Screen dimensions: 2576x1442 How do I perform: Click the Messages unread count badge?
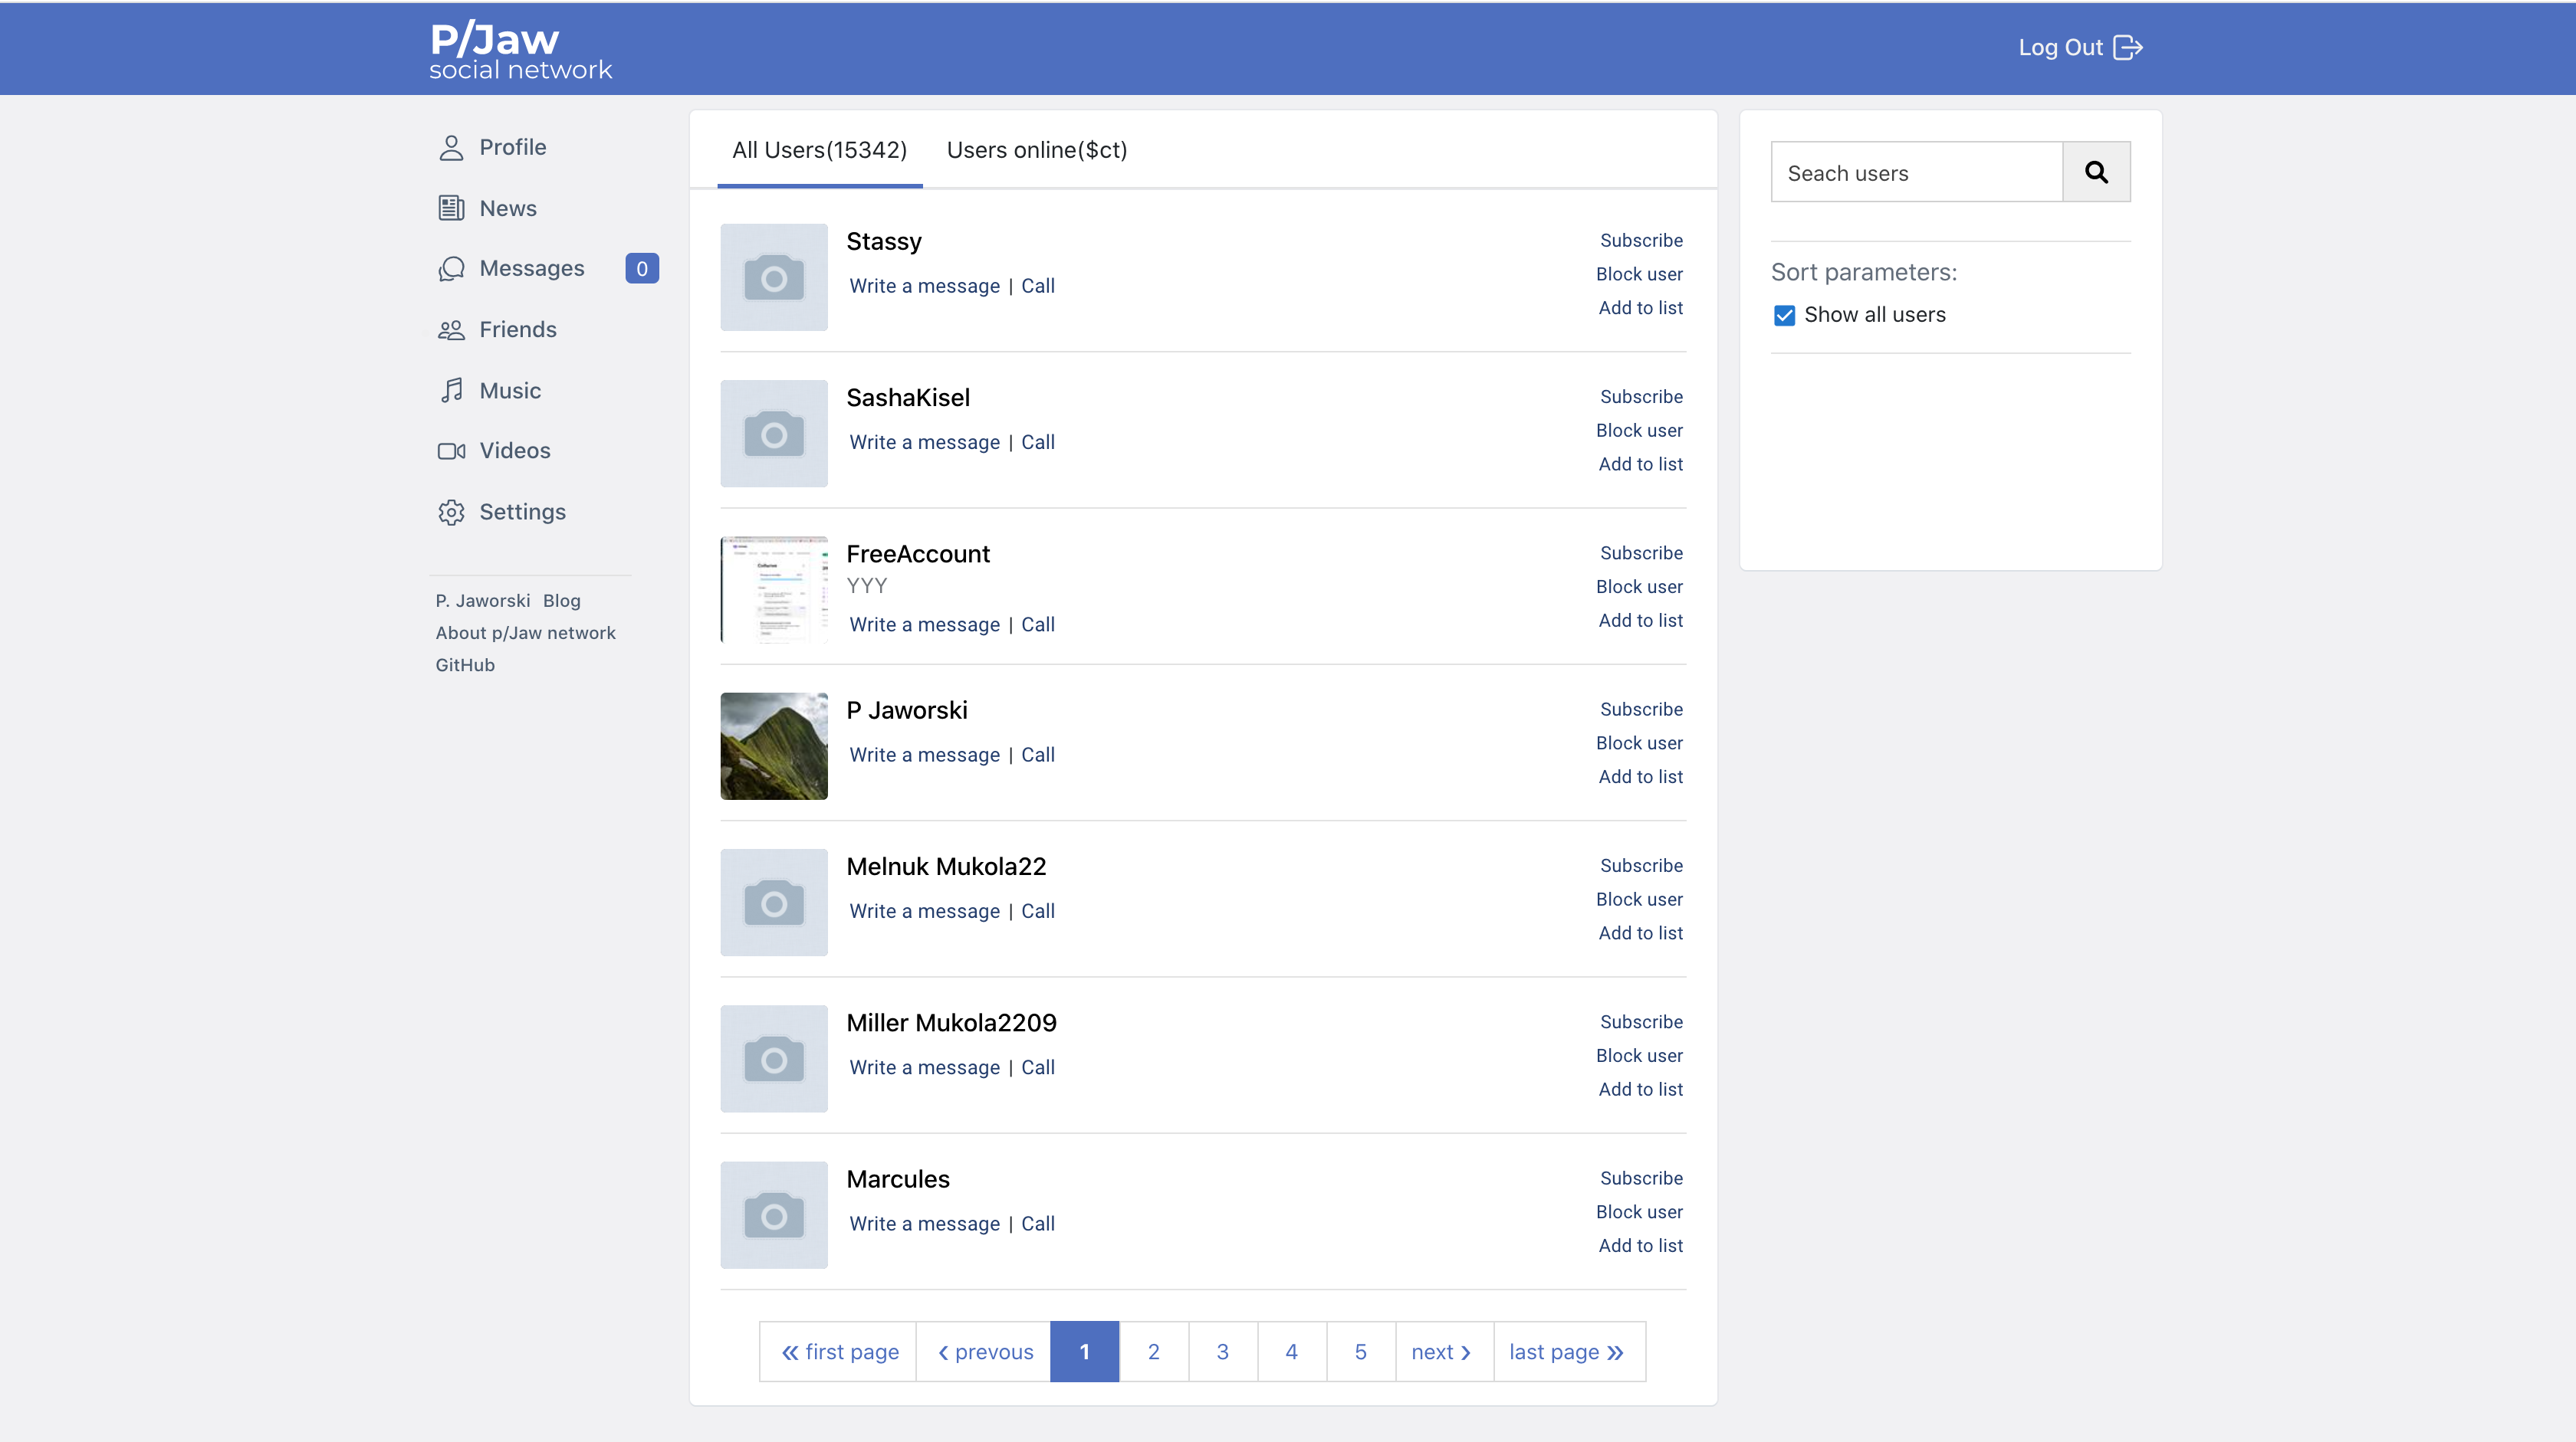click(642, 268)
